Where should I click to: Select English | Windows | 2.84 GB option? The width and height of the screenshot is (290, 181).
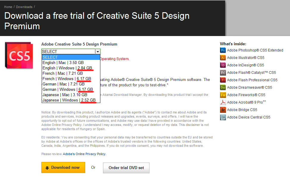click(71, 68)
